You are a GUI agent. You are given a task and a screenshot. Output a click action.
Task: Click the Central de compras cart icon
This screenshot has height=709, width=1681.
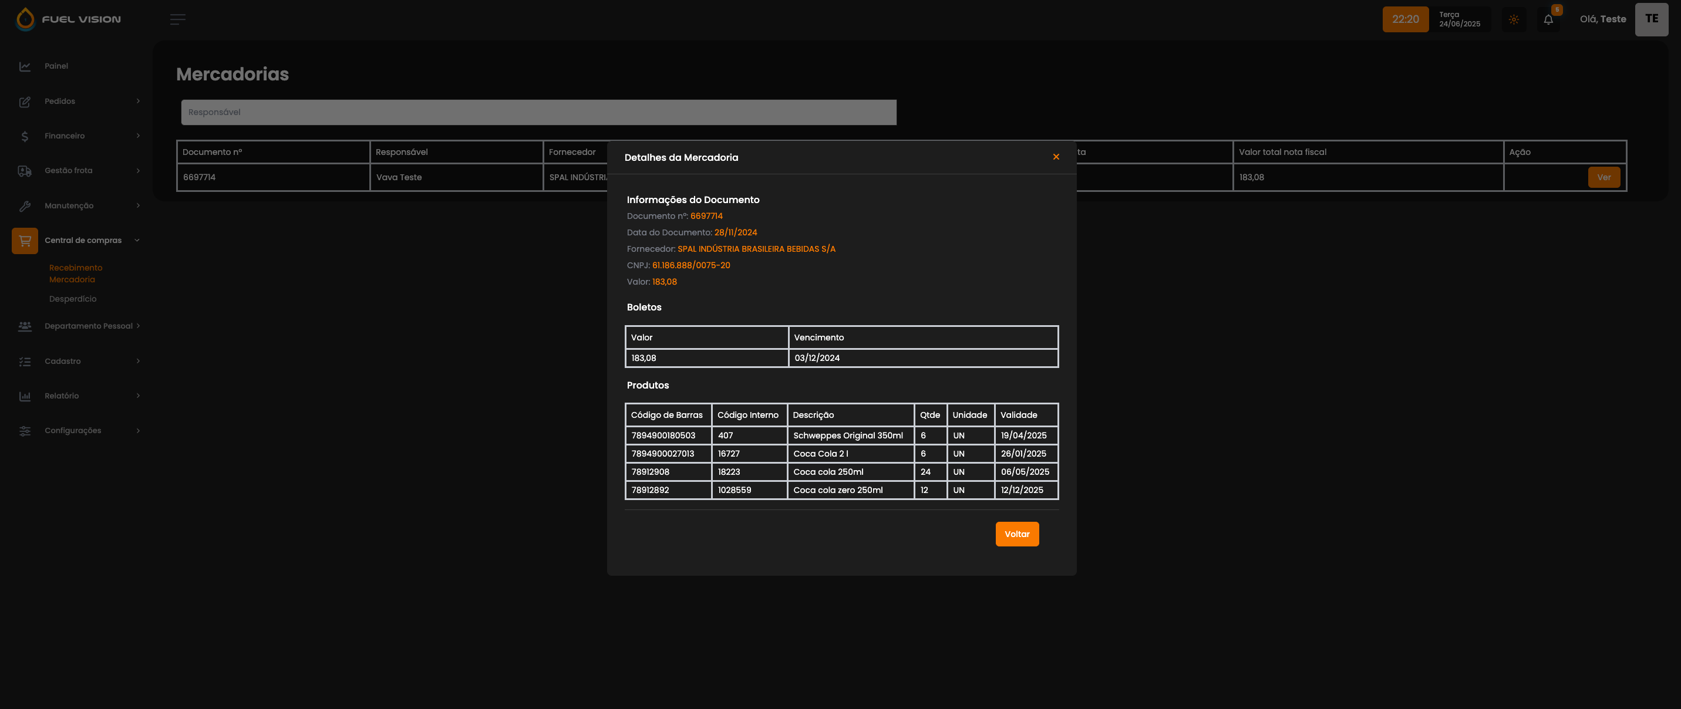pos(25,241)
